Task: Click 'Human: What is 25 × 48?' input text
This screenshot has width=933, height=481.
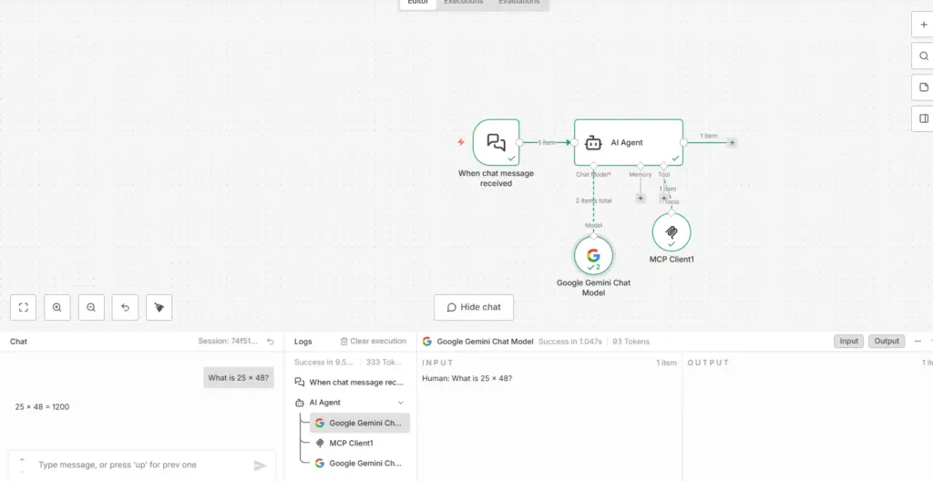Action: [x=467, y=378]
